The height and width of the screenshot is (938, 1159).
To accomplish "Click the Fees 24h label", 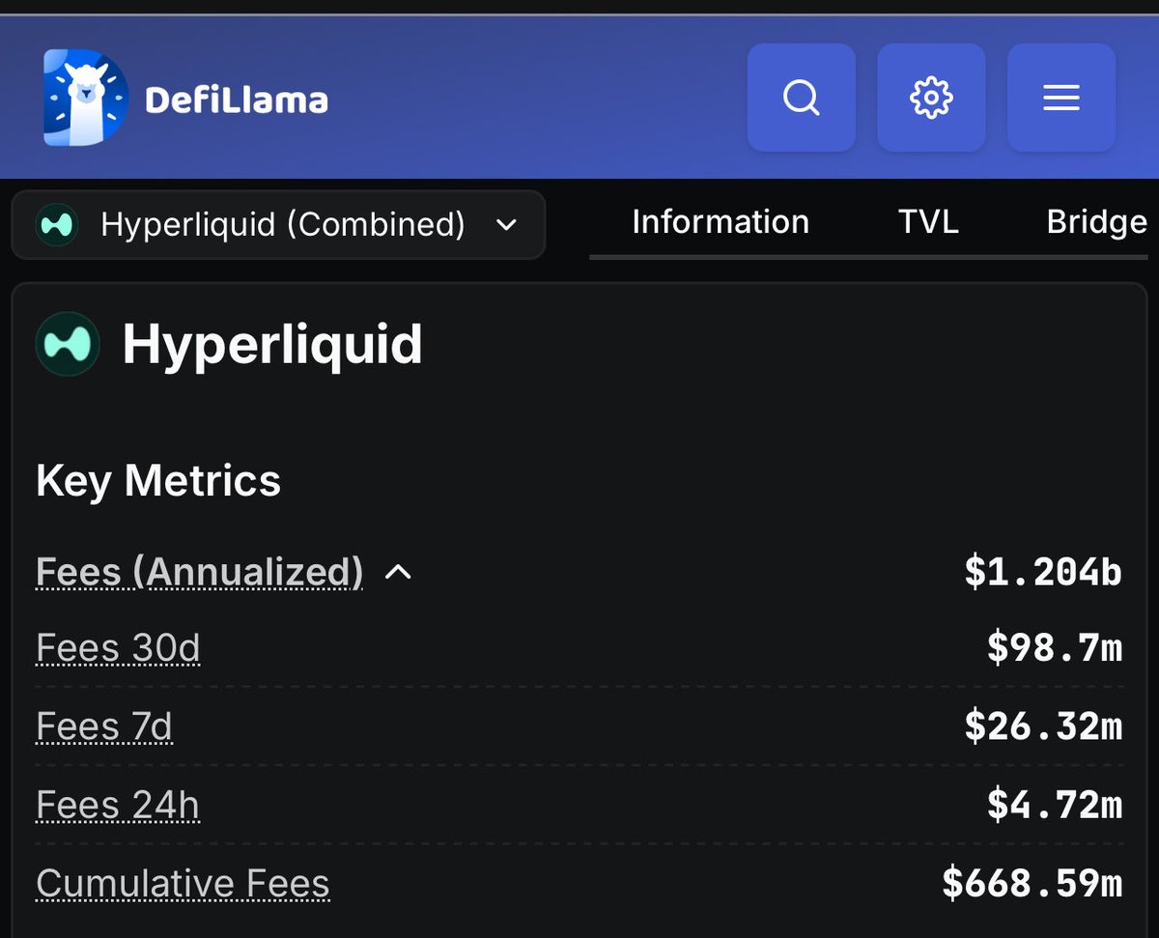I will point(118,805).
